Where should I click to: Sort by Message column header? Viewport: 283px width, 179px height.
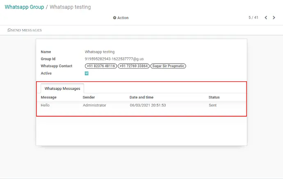point(48,97)
